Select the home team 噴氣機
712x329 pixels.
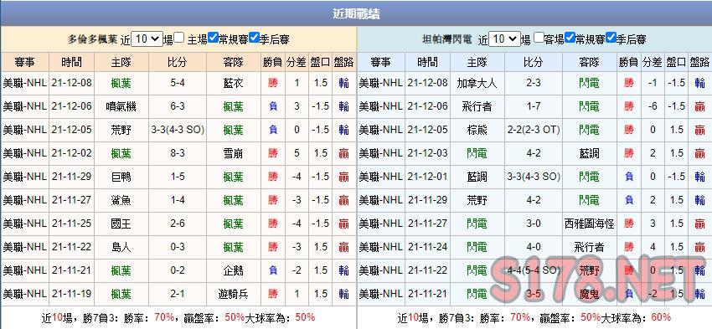pyautogui.click(x=121, y=106)
